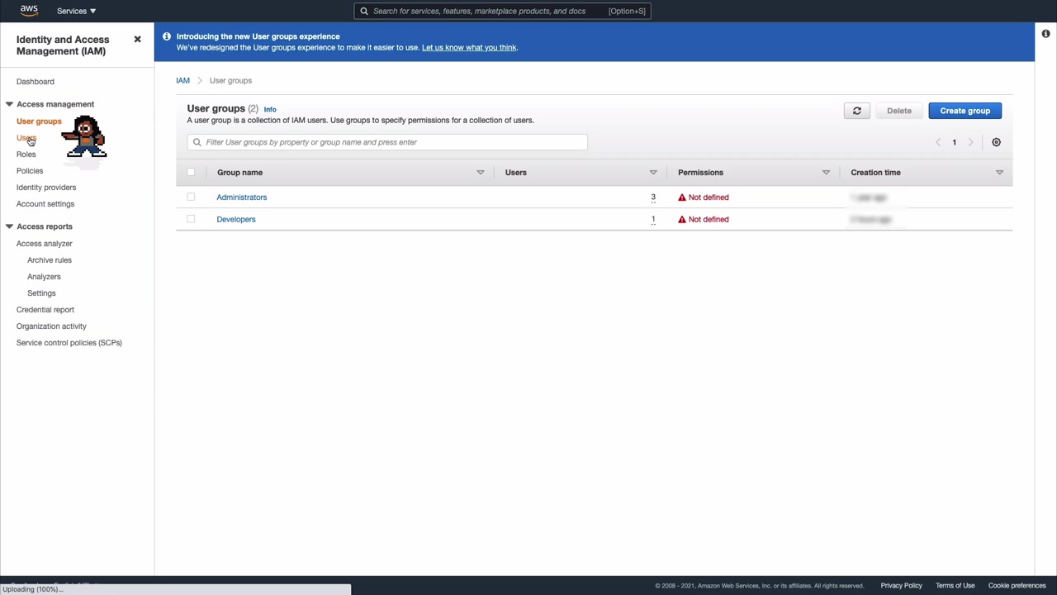Click page number 1 in pagination

[954, 142]
